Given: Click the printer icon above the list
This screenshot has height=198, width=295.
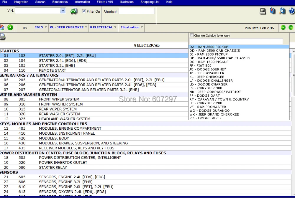Looking at the screenshot, I should click(x=2, y=37).
